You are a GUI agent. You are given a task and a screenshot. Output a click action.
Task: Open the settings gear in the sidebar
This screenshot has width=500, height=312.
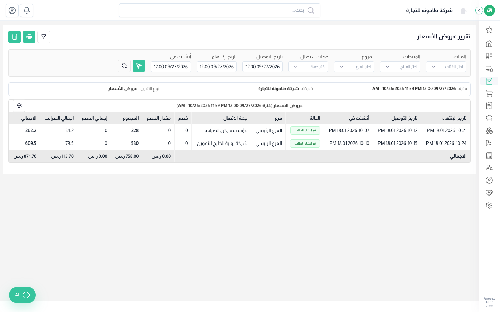[489, 205]
